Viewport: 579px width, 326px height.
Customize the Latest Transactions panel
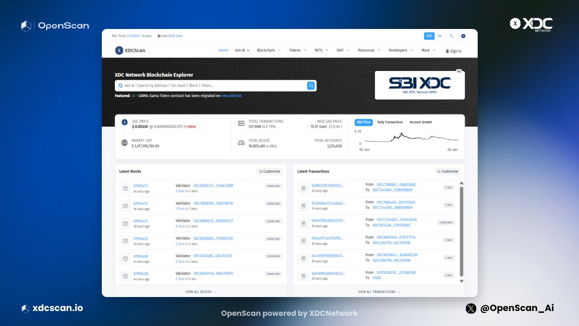448,171
